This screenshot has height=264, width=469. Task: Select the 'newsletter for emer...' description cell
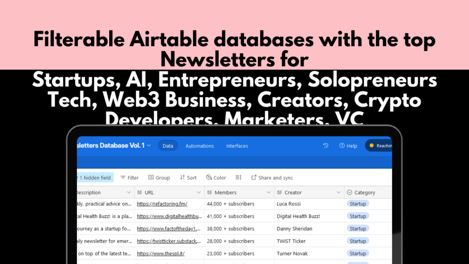point(105,241)
